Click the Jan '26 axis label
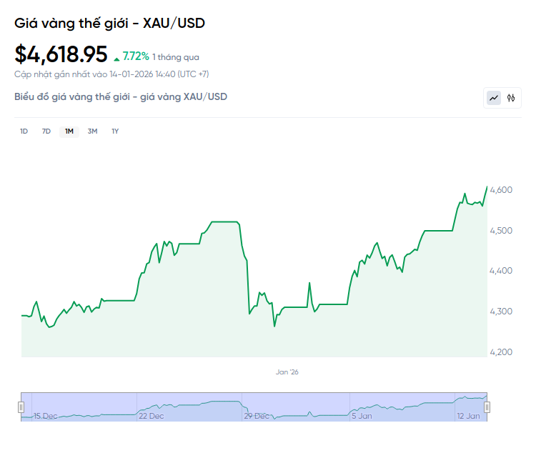 286,372
